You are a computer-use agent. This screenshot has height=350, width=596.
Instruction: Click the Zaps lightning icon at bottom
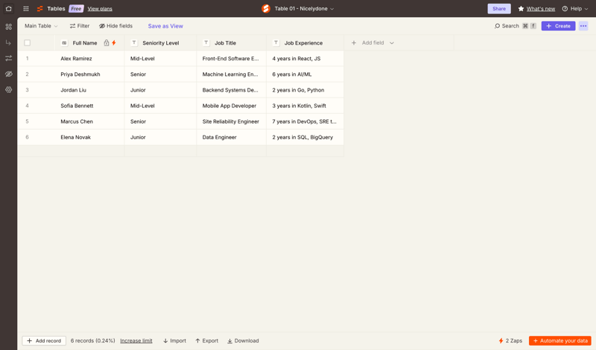tap(501, 340)
